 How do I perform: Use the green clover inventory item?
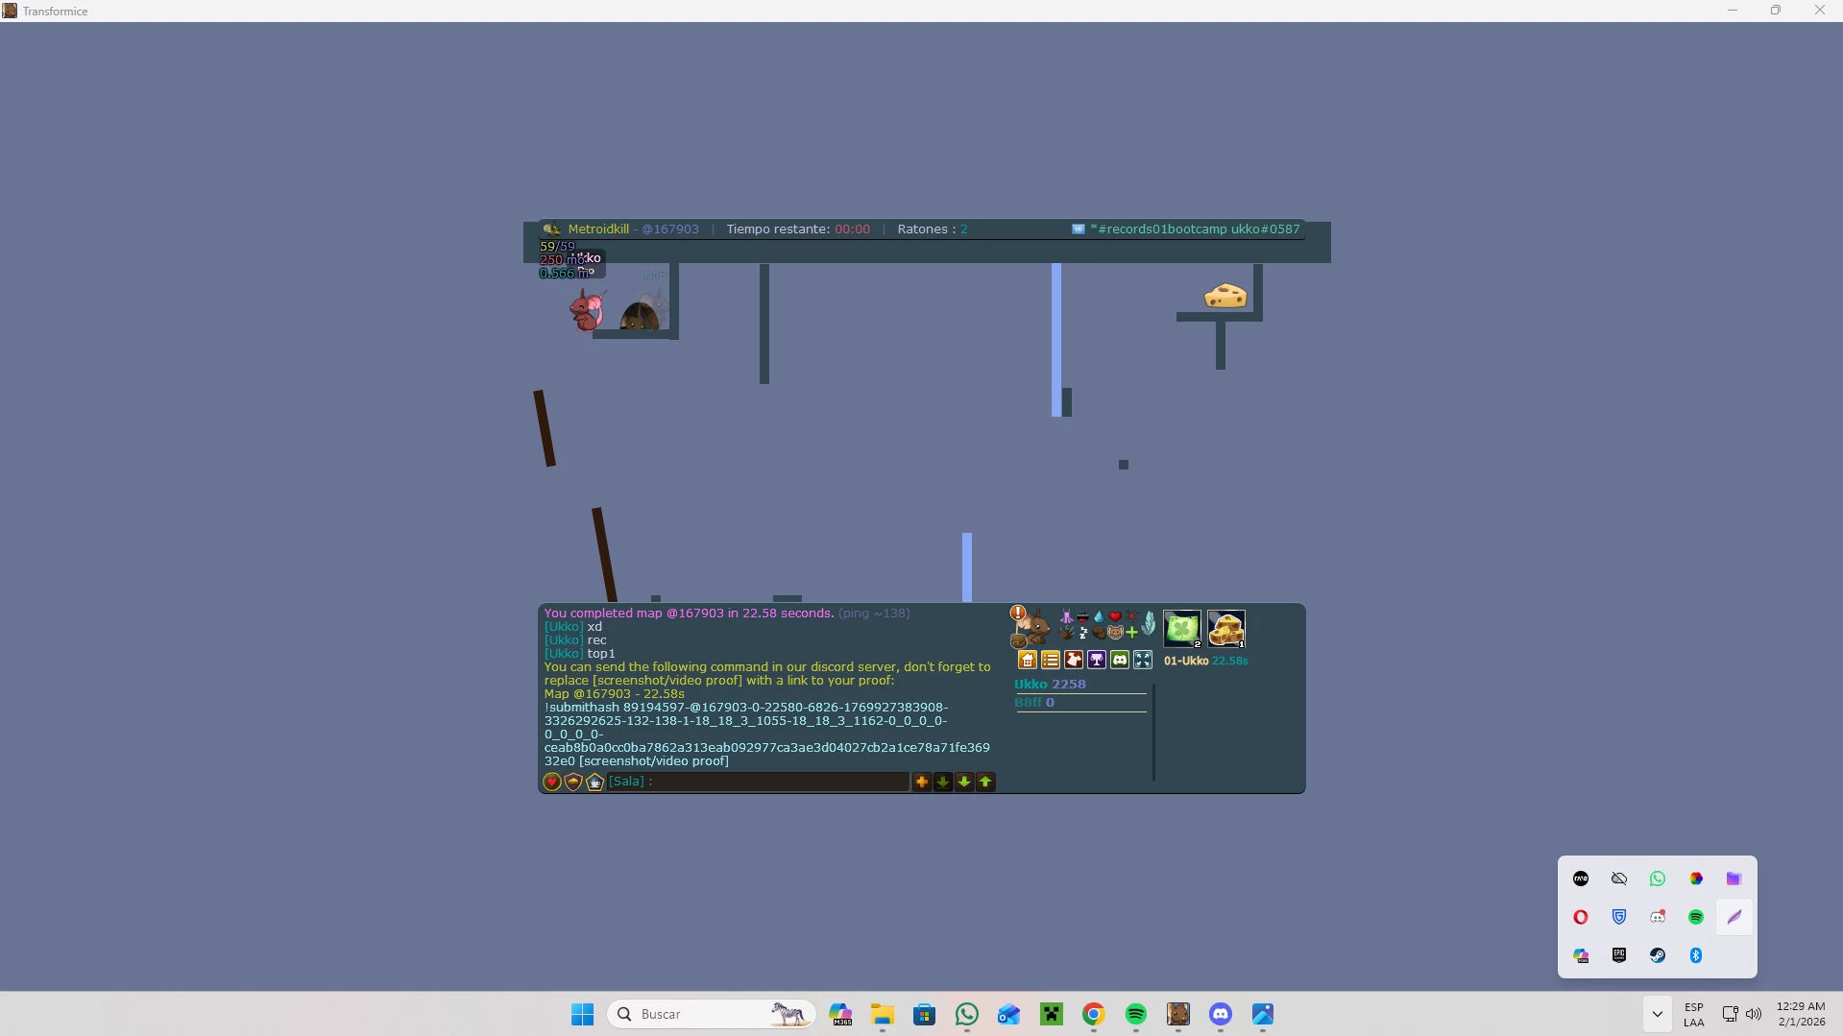click(x=1182, y=629)
